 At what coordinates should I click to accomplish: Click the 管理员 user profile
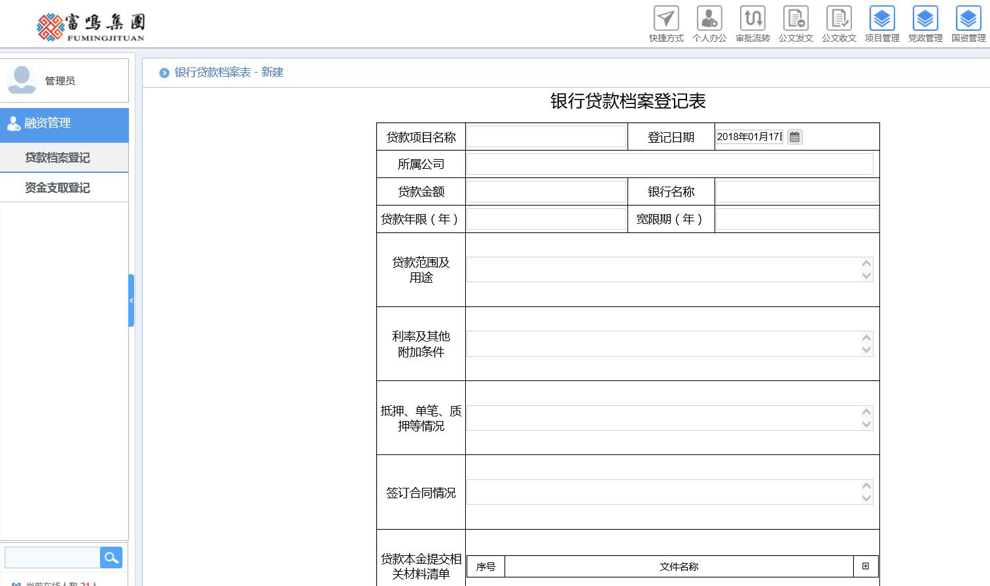click(60, 81)
